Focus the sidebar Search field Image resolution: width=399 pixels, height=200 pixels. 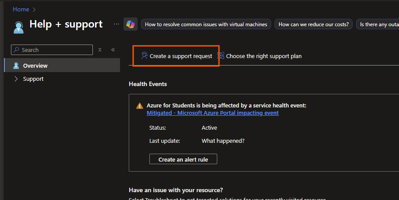(x=52, y=50)
